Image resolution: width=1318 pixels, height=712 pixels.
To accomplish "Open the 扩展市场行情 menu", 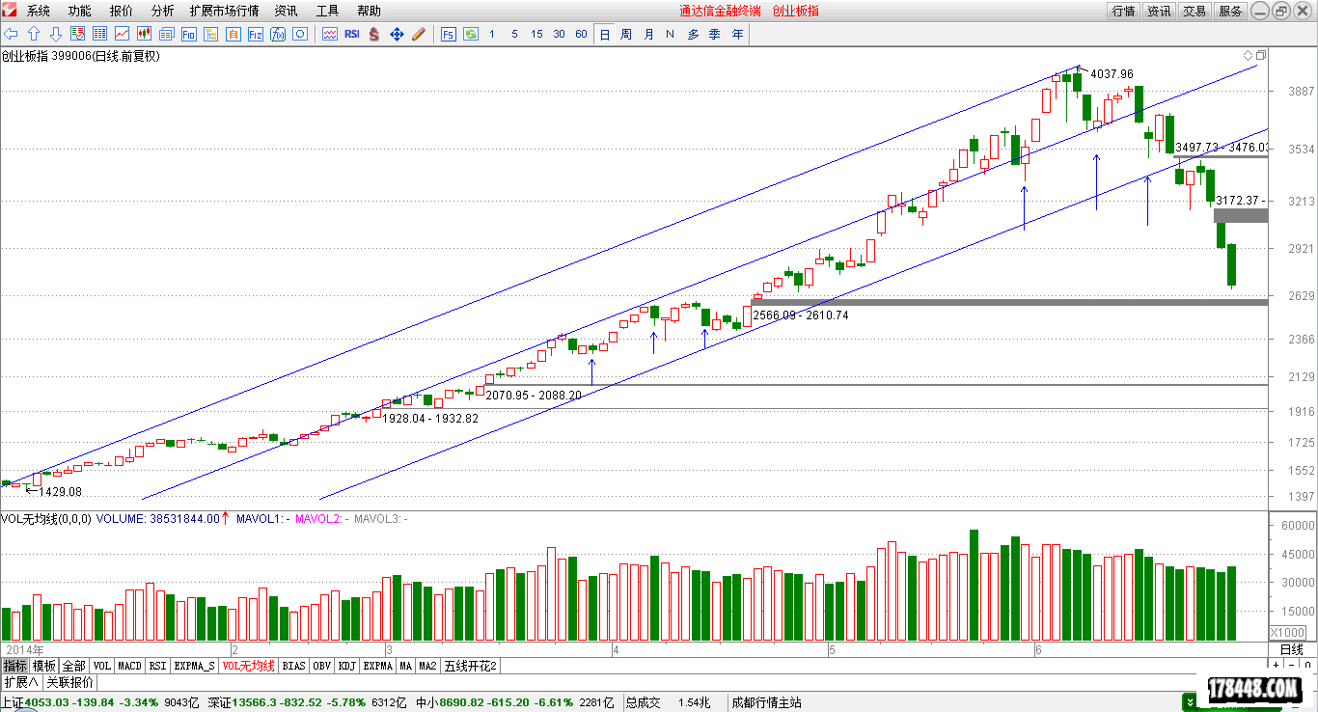I will click(x=224, y=11).
